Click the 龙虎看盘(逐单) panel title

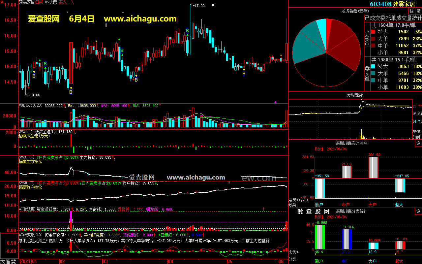(355, 11)
